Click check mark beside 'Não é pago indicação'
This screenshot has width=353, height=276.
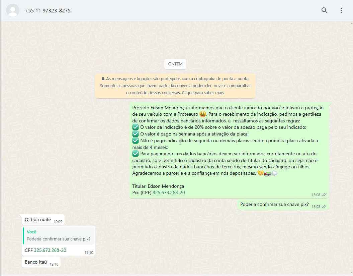pyautogui.click(x=136, y=141)
